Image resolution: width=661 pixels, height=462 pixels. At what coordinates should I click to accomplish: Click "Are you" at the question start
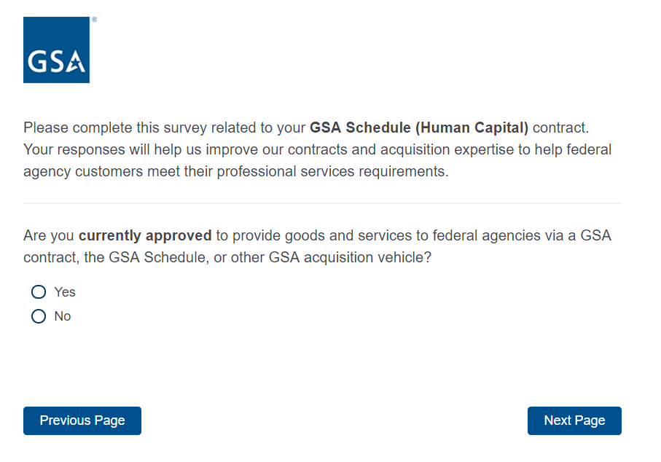[x=49, y=236]
